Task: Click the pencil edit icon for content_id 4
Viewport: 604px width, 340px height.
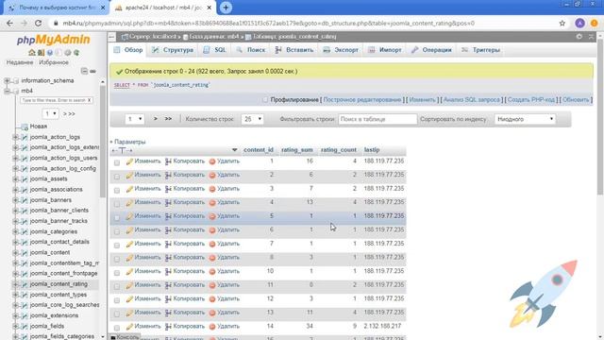Action: 129,203
